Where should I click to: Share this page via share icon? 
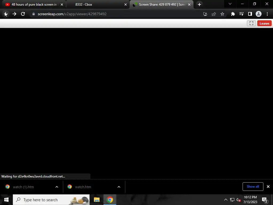pyautogui.click(x=214, y=14)
